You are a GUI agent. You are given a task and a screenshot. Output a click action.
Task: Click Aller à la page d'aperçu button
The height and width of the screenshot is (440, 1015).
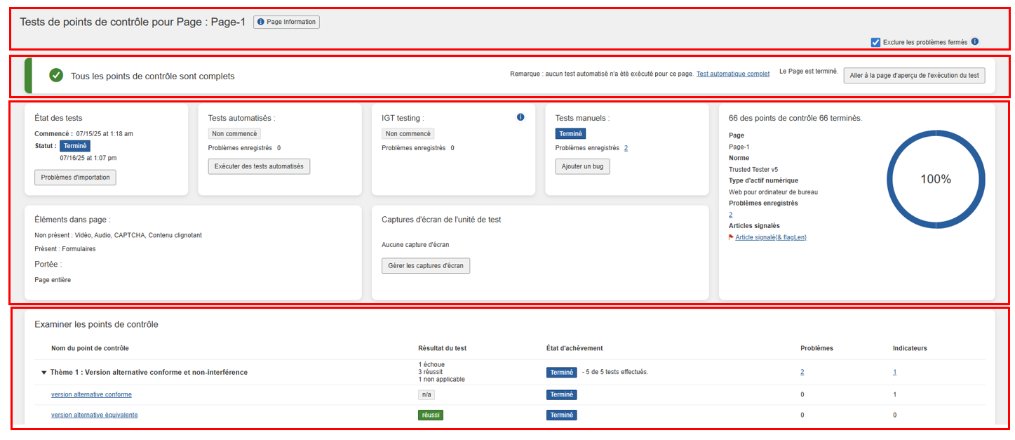(914, 75)
